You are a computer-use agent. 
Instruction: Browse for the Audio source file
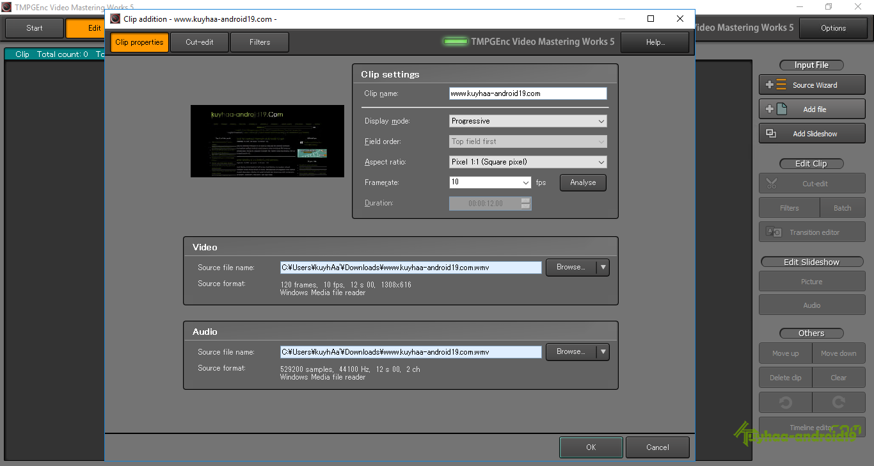(x=571, y=352)
